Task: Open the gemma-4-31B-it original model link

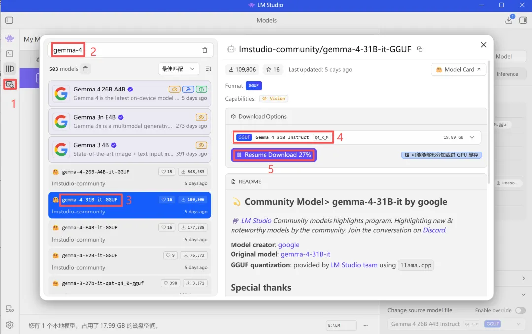Action: [305, 254]
